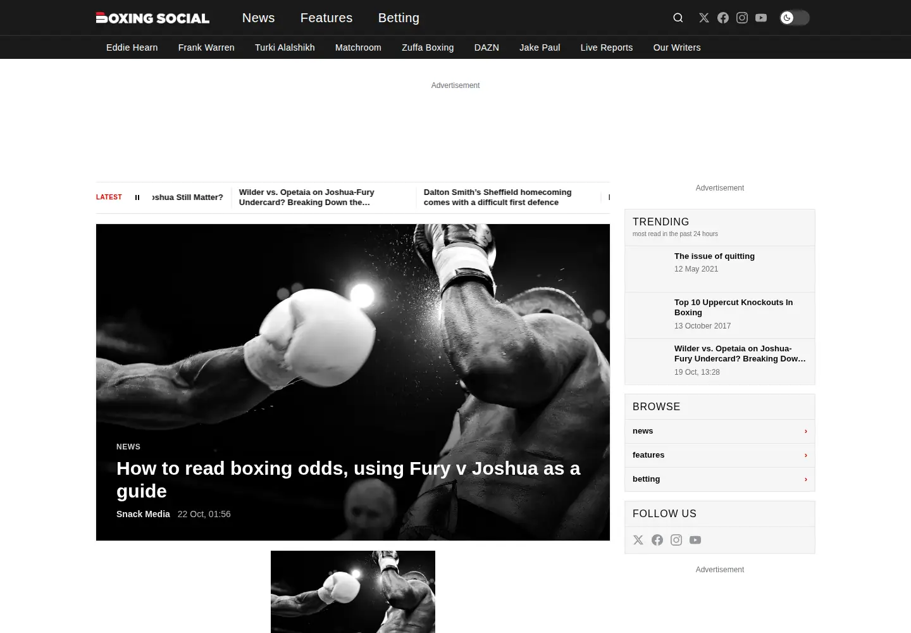The image size is (911, 633).
Task: Open ticker headline about Dalton Smith
Action: click(x=497, y=197)
